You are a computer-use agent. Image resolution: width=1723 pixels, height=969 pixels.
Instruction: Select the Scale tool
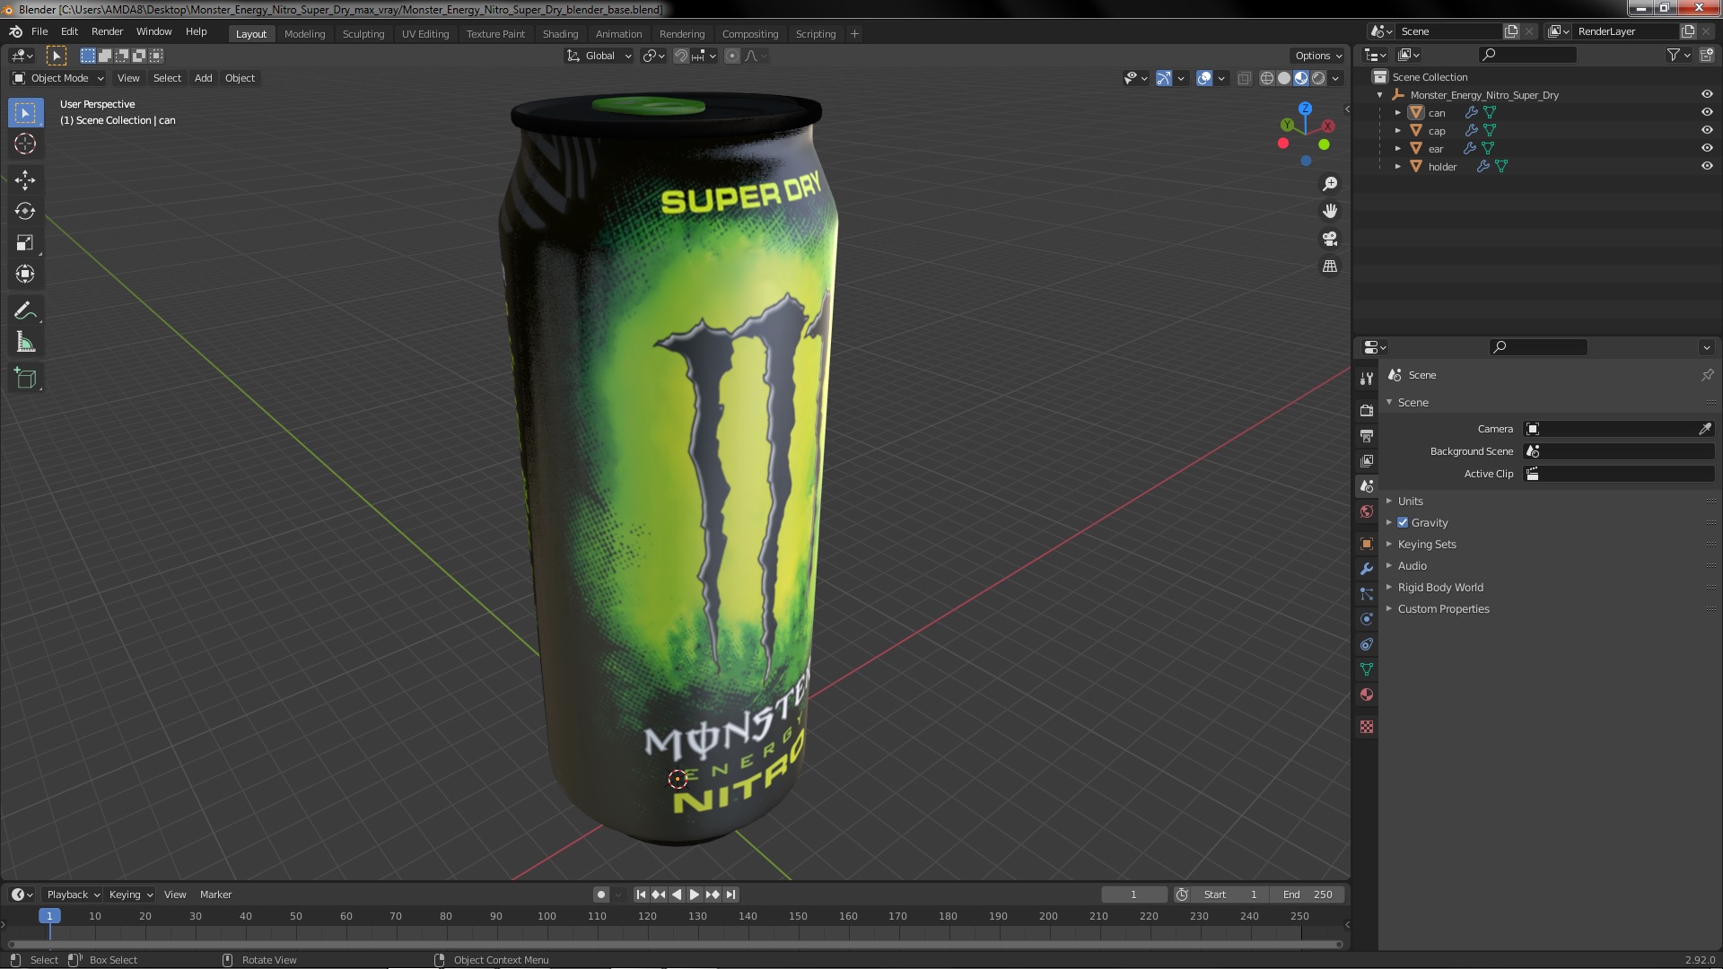click(25, 243)
